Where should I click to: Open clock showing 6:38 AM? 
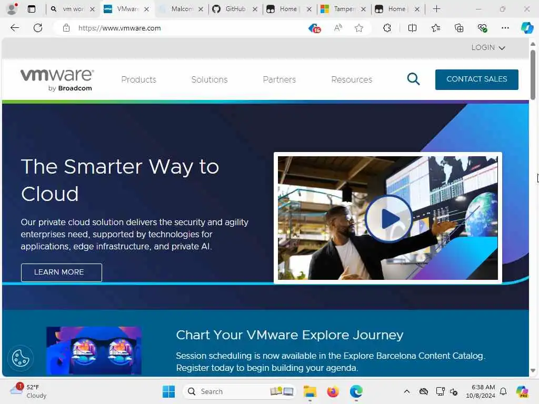(481, 391)
